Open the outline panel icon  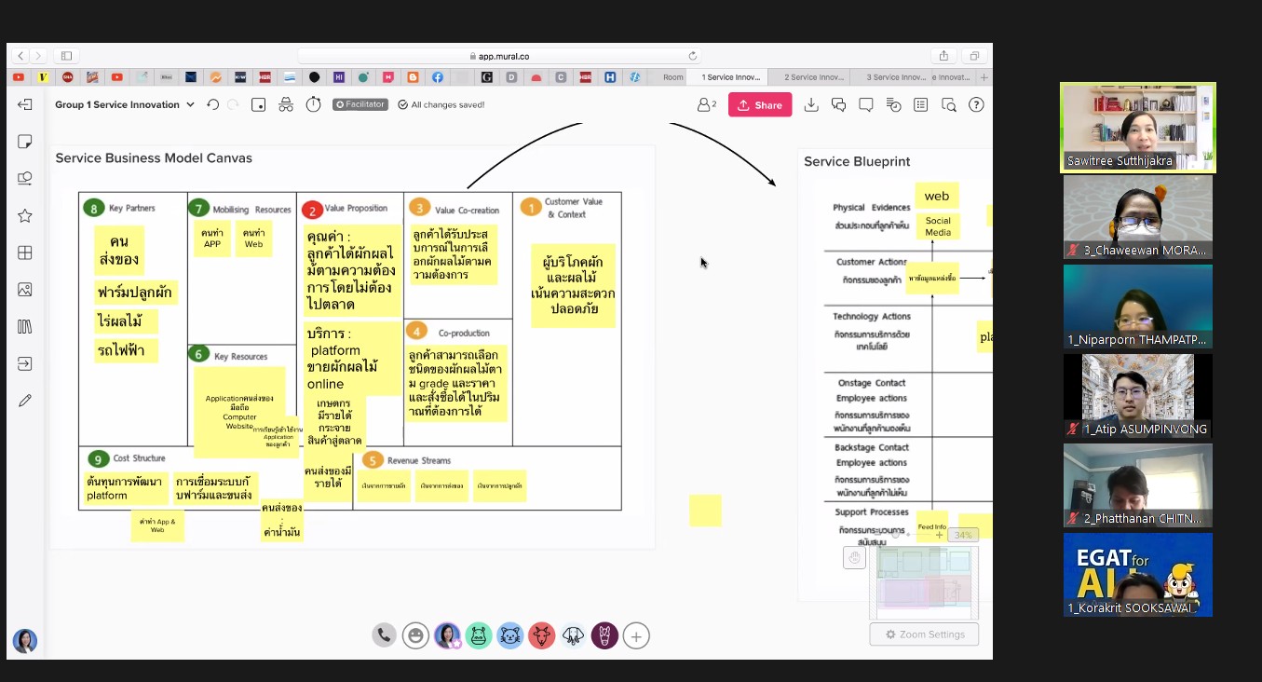[921, 105]
